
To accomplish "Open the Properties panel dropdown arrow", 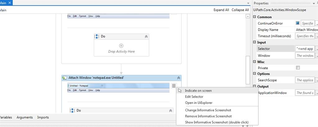I will [x=314, y=3].
